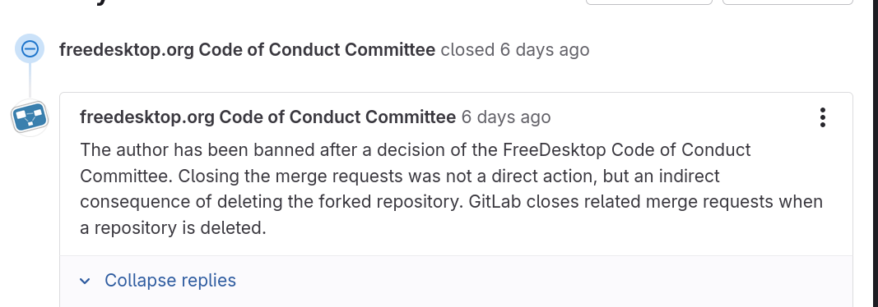Click the left partially visible top button
Screen dimensions: 878x307
[x=649, y=2]
